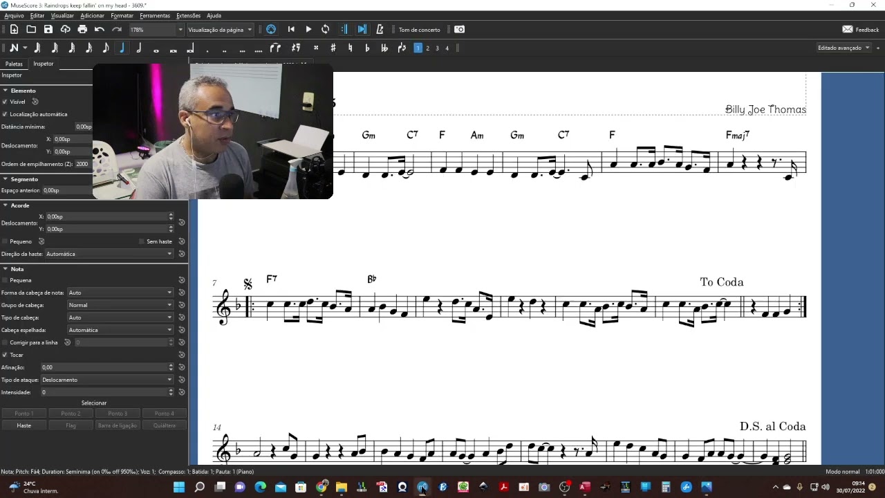Flip the note stem direction

(402, 48)
